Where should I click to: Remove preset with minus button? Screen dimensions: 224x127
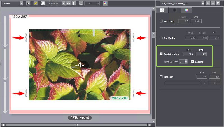coord(213,3)
